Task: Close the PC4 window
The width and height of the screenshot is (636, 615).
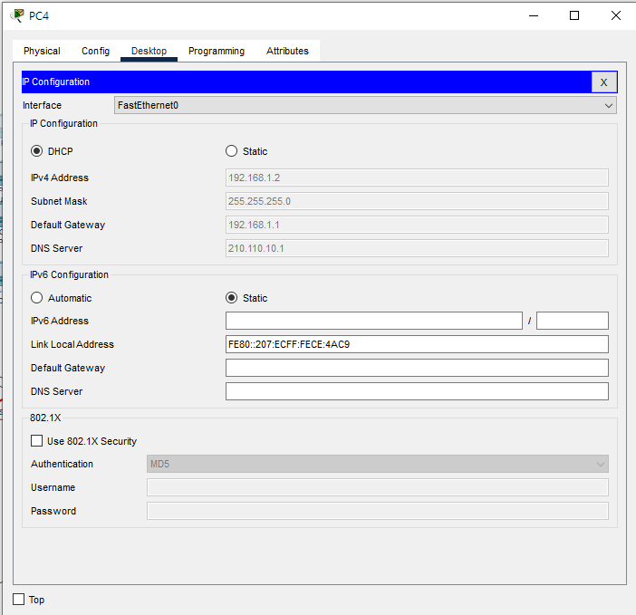Action: tap(616, 15)
